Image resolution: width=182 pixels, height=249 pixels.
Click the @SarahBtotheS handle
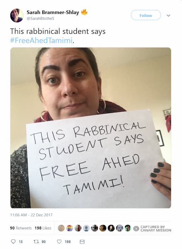pyautogui.click(x=41, y=18)
